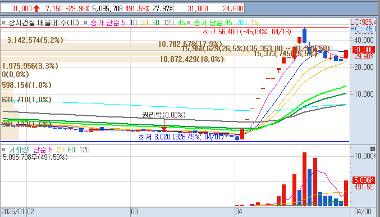Screen dimensions: 380x217
Task: Click the blue HC:-45 indicator at the top right
Action: click(x=364, y=29)
